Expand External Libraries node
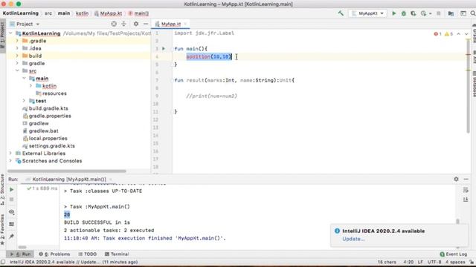 (10, 154)
